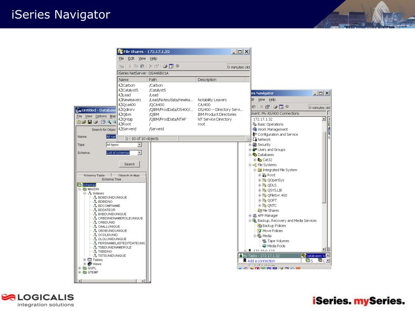Screen dimensions: 415x311
Task: Expand the QTEMP schema node
Action: click(x=79, y=272)
